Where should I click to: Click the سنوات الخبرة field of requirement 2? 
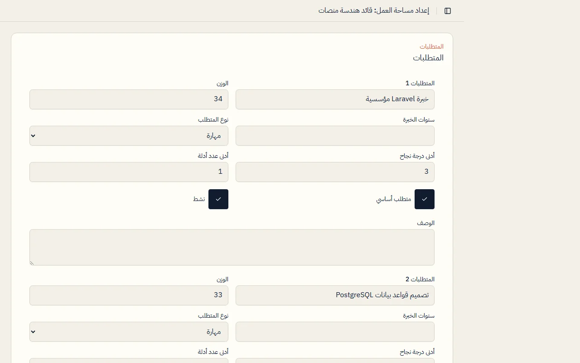[x=335, y=332]
